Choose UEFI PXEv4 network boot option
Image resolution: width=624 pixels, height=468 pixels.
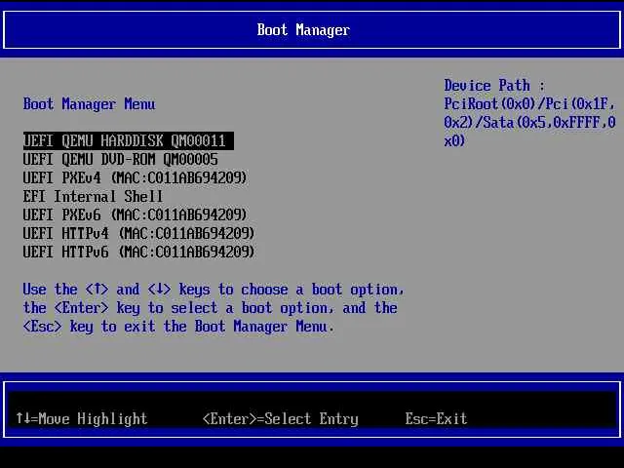click(x=136, y=177)
